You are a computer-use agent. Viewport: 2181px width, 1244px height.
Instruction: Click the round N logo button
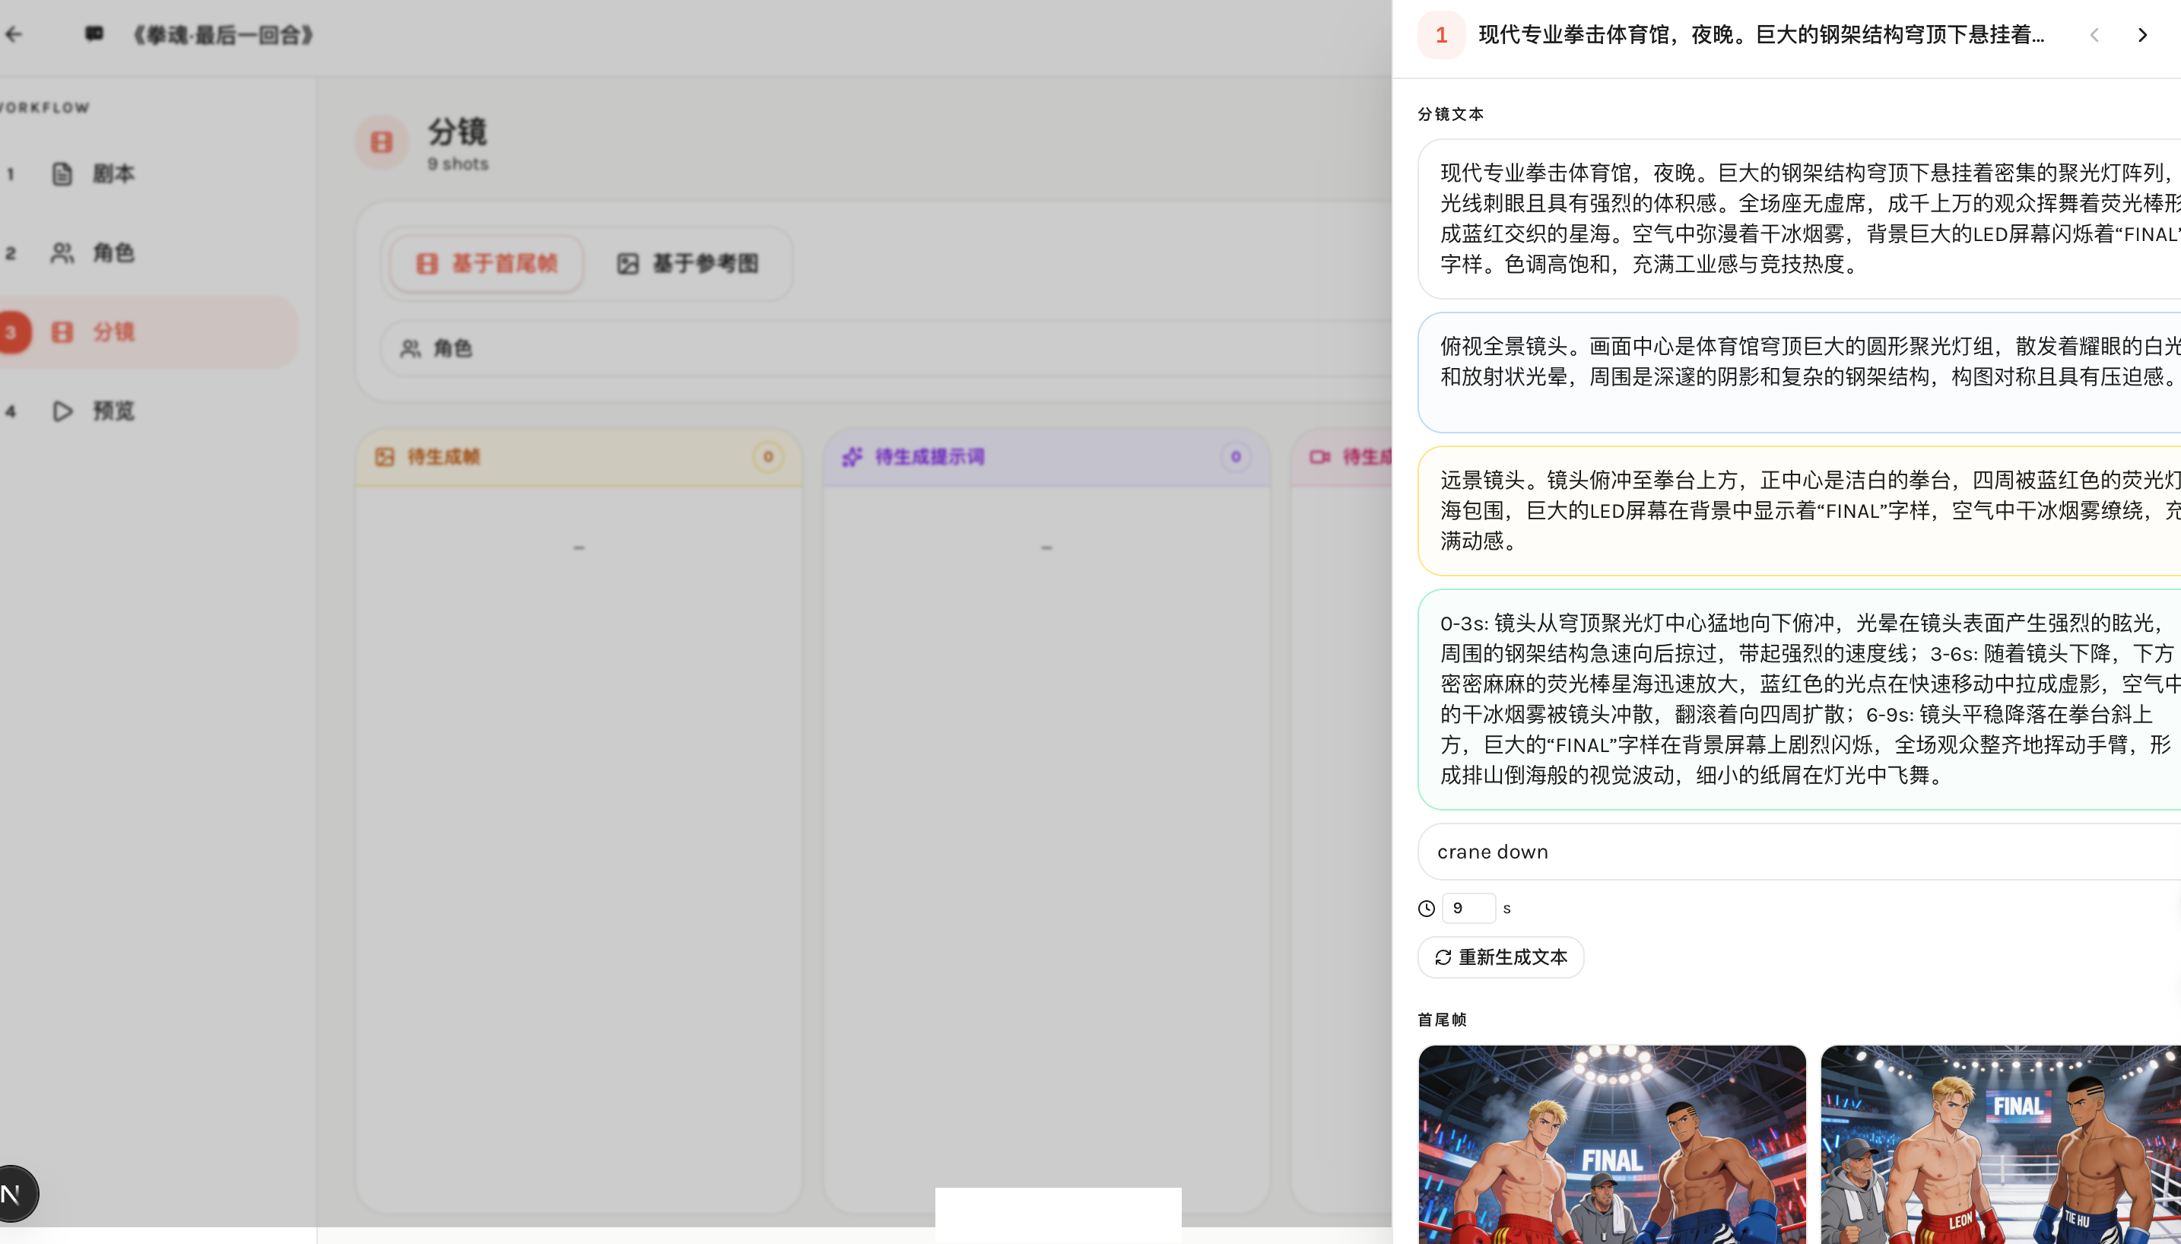tap(14, 1194)
